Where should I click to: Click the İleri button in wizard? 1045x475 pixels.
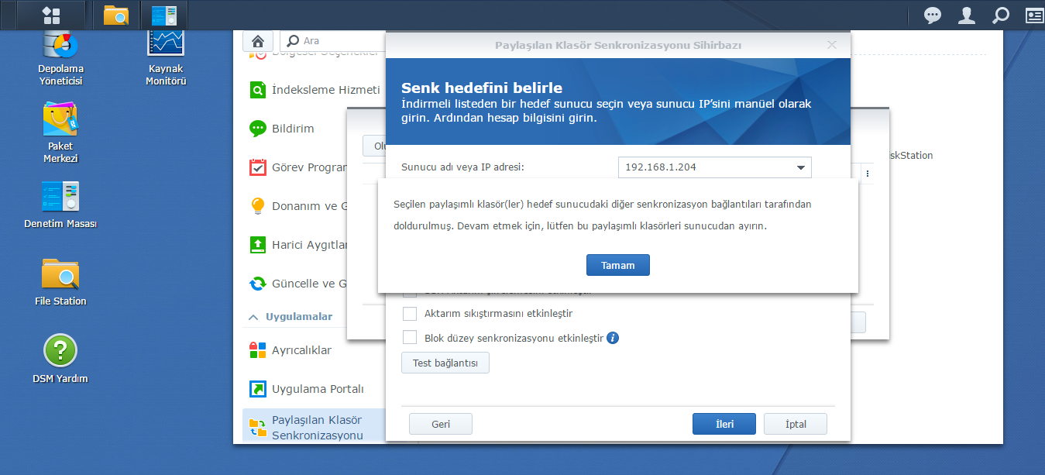tap(724, 424)
